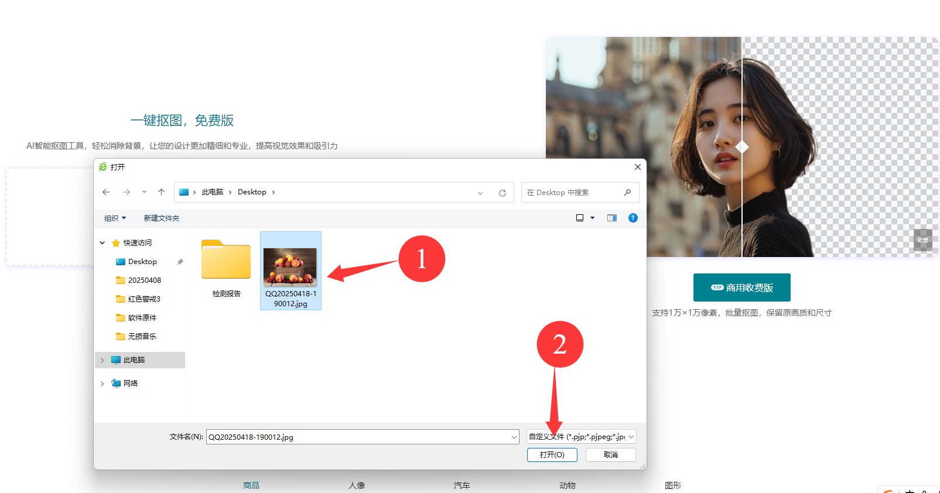Click the before/after comparison slider handle
The width and height of the screenshot is (940, 493).
tap(742, 147)
